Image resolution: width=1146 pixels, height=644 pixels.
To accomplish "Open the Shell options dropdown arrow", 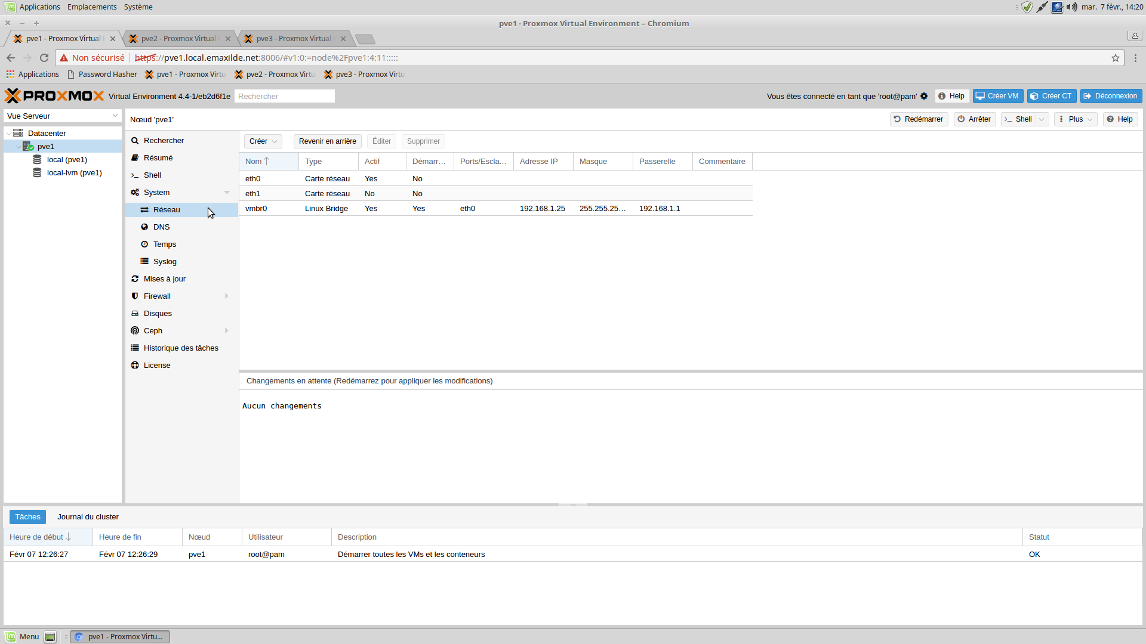I will [1042, 119].
